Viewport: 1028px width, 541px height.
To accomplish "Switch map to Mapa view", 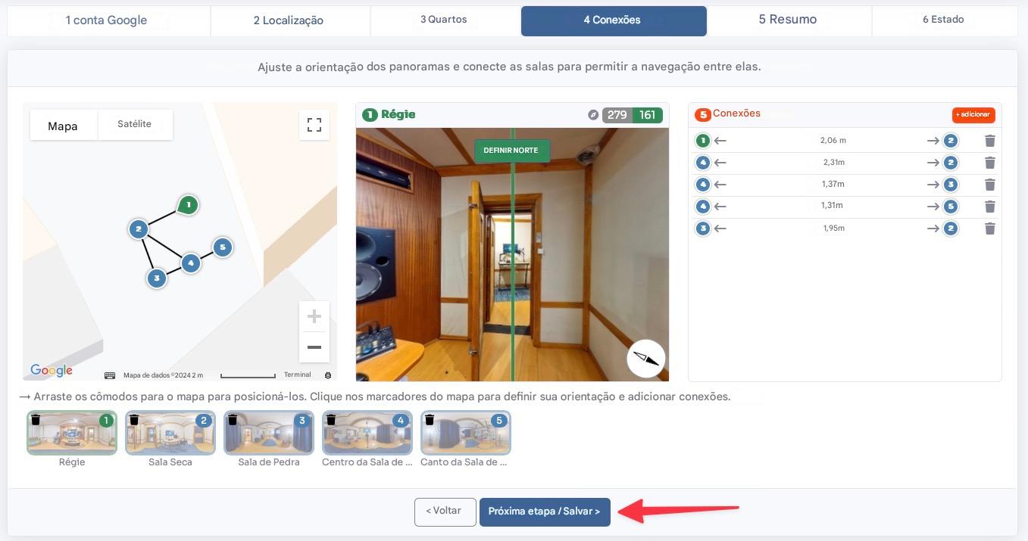I will [63, 126].
